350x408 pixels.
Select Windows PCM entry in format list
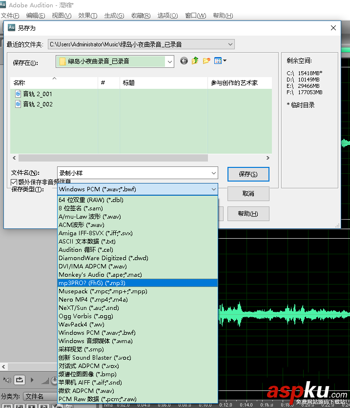(x=137, y=333)
